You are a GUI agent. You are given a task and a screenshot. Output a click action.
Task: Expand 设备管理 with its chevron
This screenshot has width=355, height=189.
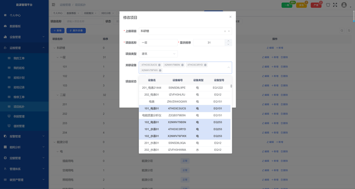point(43,37)
